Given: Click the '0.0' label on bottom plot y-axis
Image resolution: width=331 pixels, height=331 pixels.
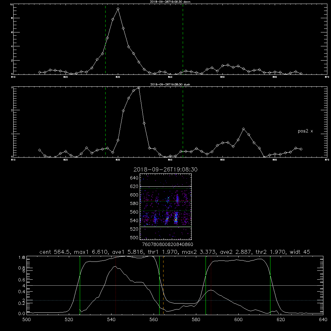Looking at the screenshot, I should point(22,314).
